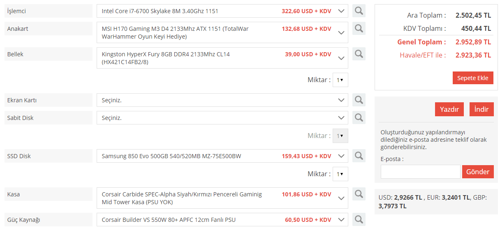Open the Güç Kaynağı Corsair Builder dropdown
500x228 pixels.
222,219
